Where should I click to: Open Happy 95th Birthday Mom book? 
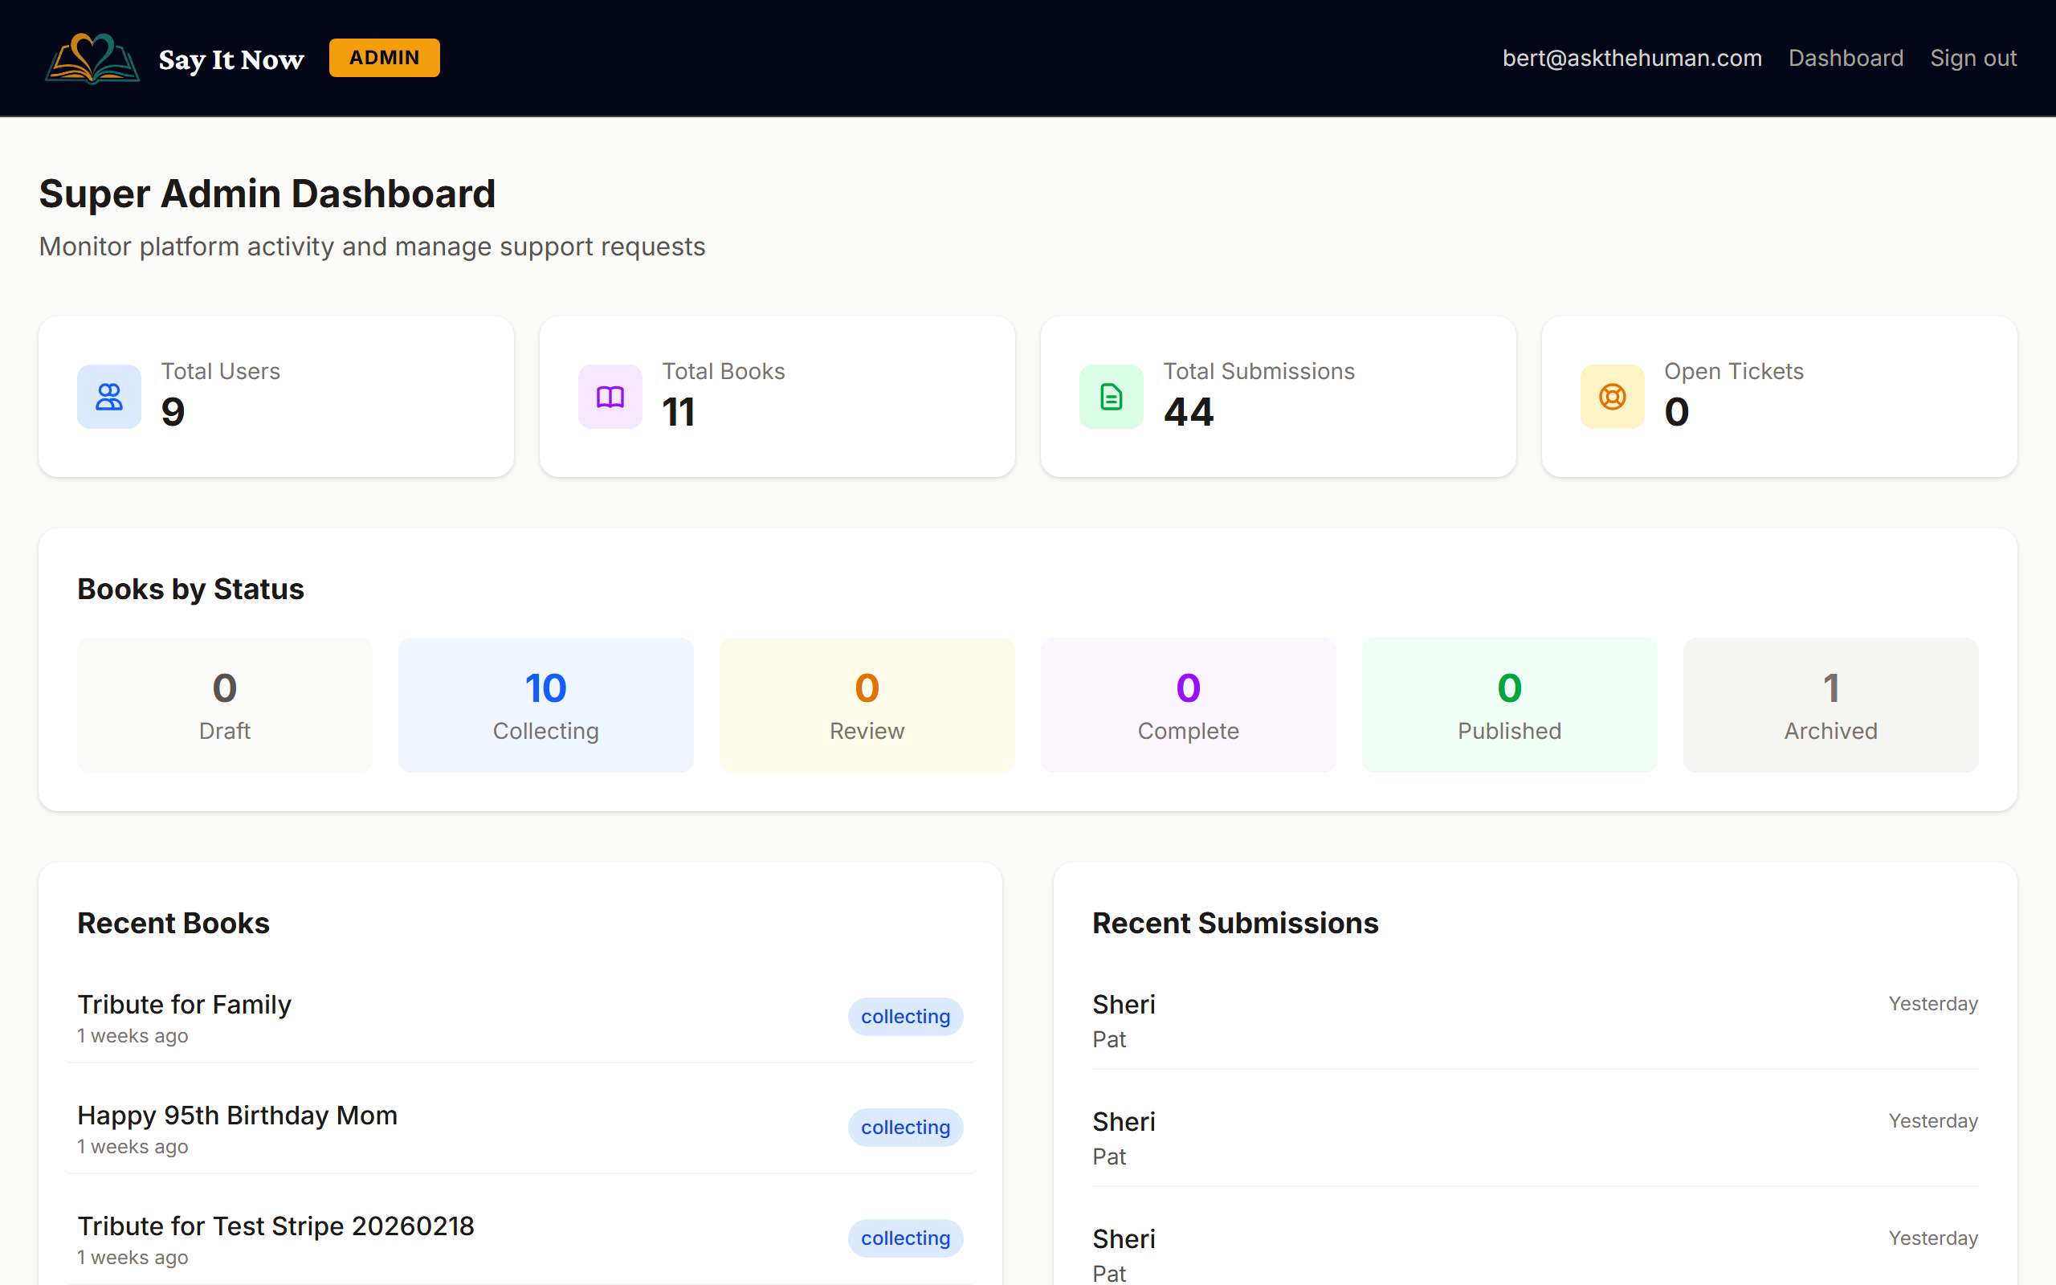click(x=238, y=1115)
